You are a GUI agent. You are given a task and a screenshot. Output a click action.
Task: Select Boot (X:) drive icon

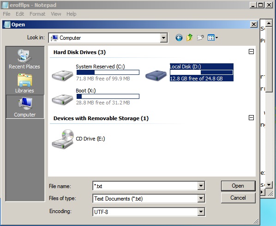coord(62,99)
